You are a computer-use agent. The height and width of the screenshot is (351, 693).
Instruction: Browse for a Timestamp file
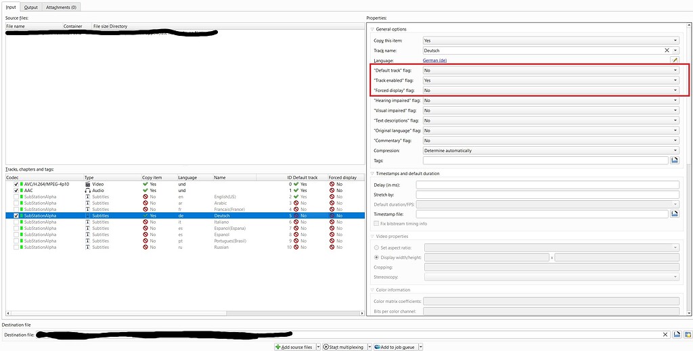(674, 214)
